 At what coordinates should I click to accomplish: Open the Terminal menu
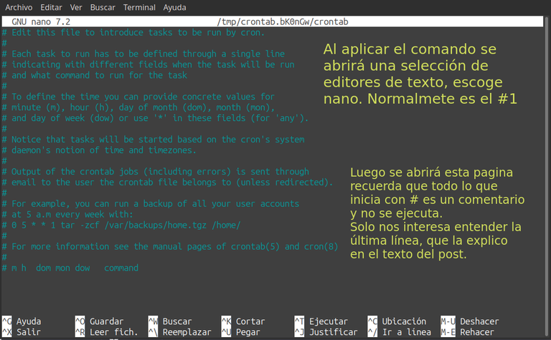pos(139,7)
